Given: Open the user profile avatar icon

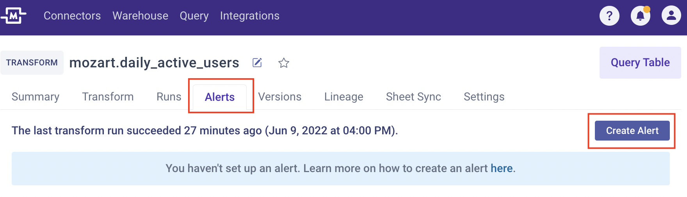Looking at the screenshot, I should (x=671, y=16).
